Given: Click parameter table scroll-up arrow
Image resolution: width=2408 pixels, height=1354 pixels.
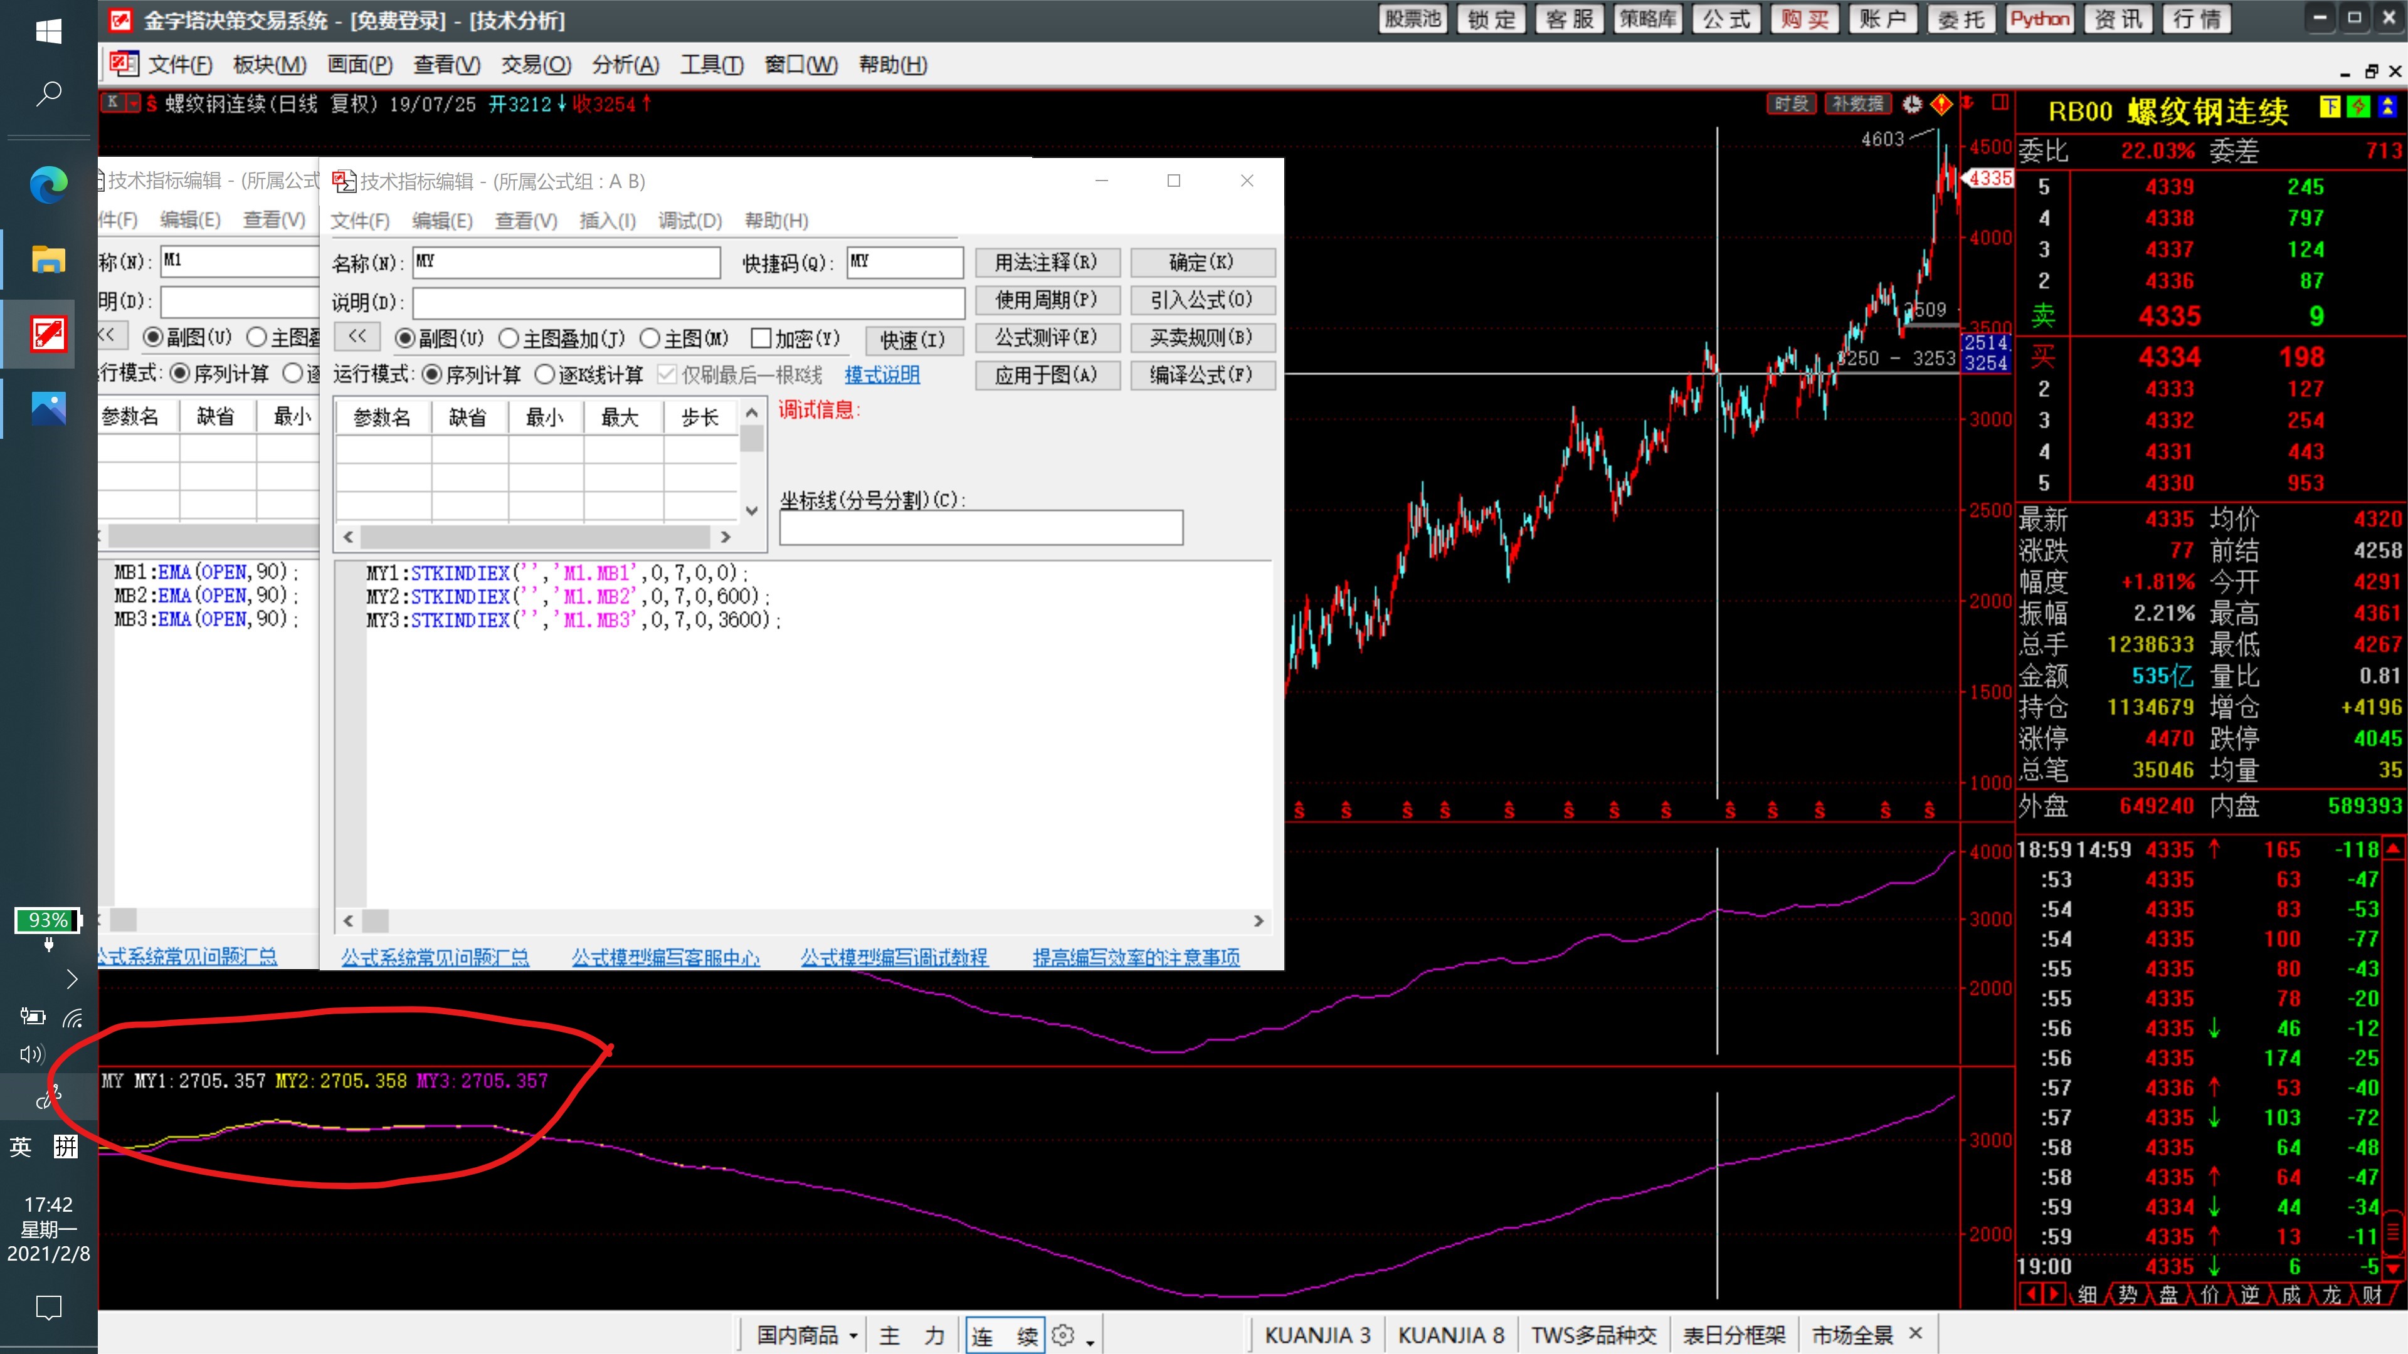Looking at the screenshot, I should point(752,413).
